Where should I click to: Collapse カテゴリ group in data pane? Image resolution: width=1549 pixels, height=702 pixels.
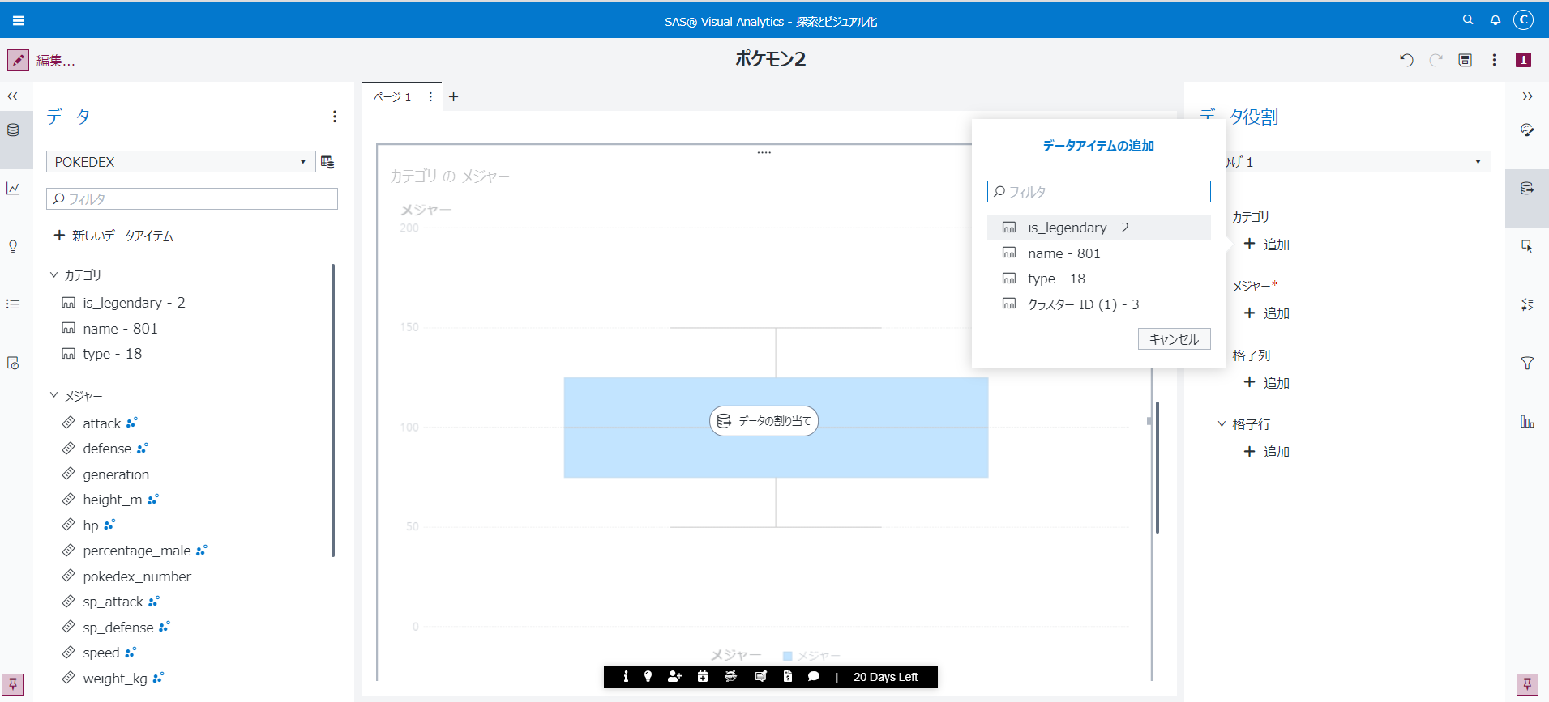54,275
